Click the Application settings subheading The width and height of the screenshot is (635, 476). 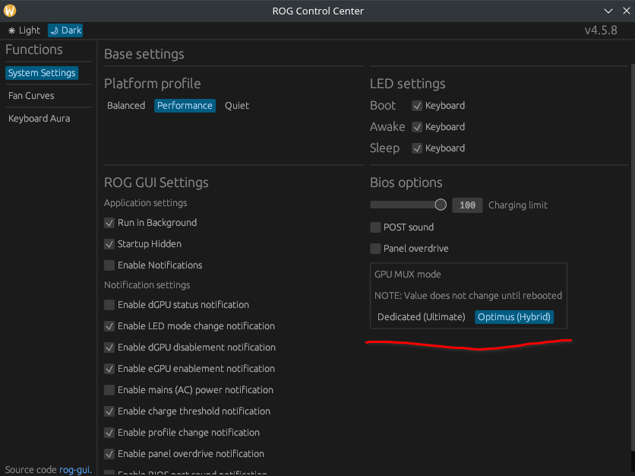145,203
